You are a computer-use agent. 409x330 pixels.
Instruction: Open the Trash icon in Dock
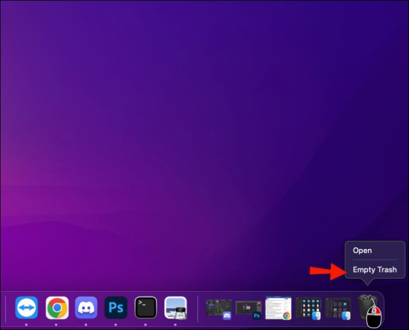click(368, 307)
